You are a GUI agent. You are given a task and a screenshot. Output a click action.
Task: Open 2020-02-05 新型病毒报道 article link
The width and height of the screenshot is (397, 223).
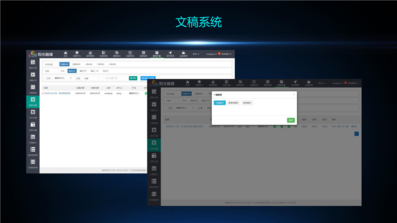click(57, 93)
